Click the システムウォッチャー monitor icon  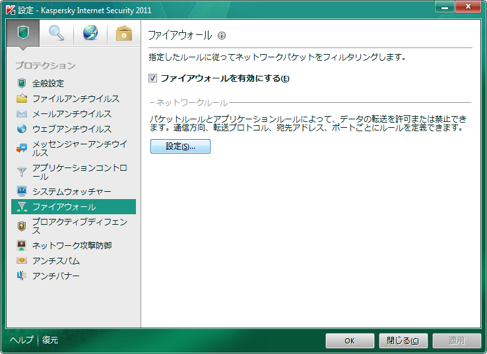coord(22,191)
